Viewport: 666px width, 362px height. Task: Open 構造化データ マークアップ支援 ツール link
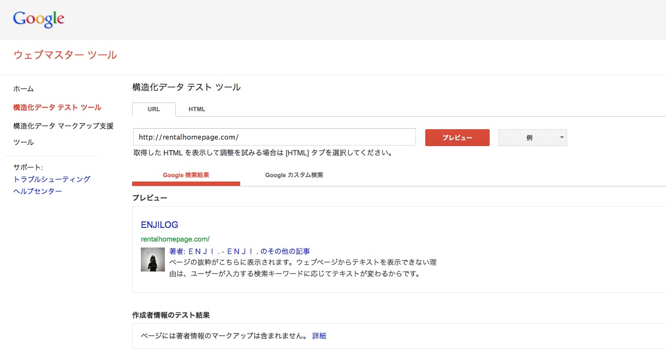pyautogui.click(x=63, y=134)
